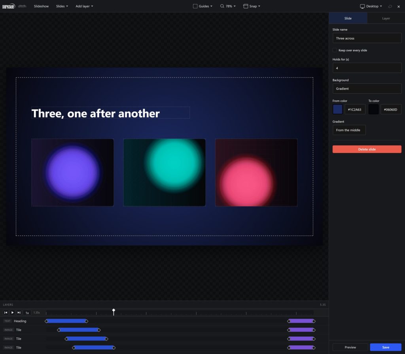Open the Desktop device dropdown
Screen dimensions: 405x354
(x=371, y=6)
